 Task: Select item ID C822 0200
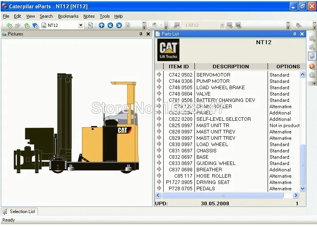181,119
